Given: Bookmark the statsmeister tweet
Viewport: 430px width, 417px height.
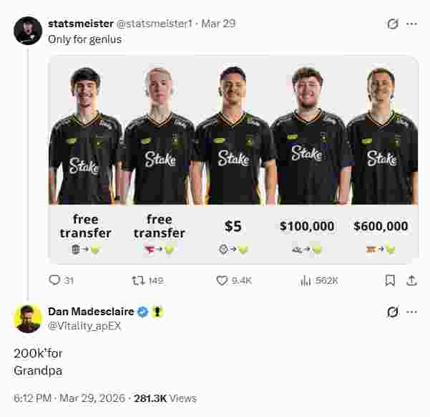Looking at the screenshot, I should point(390,280).
